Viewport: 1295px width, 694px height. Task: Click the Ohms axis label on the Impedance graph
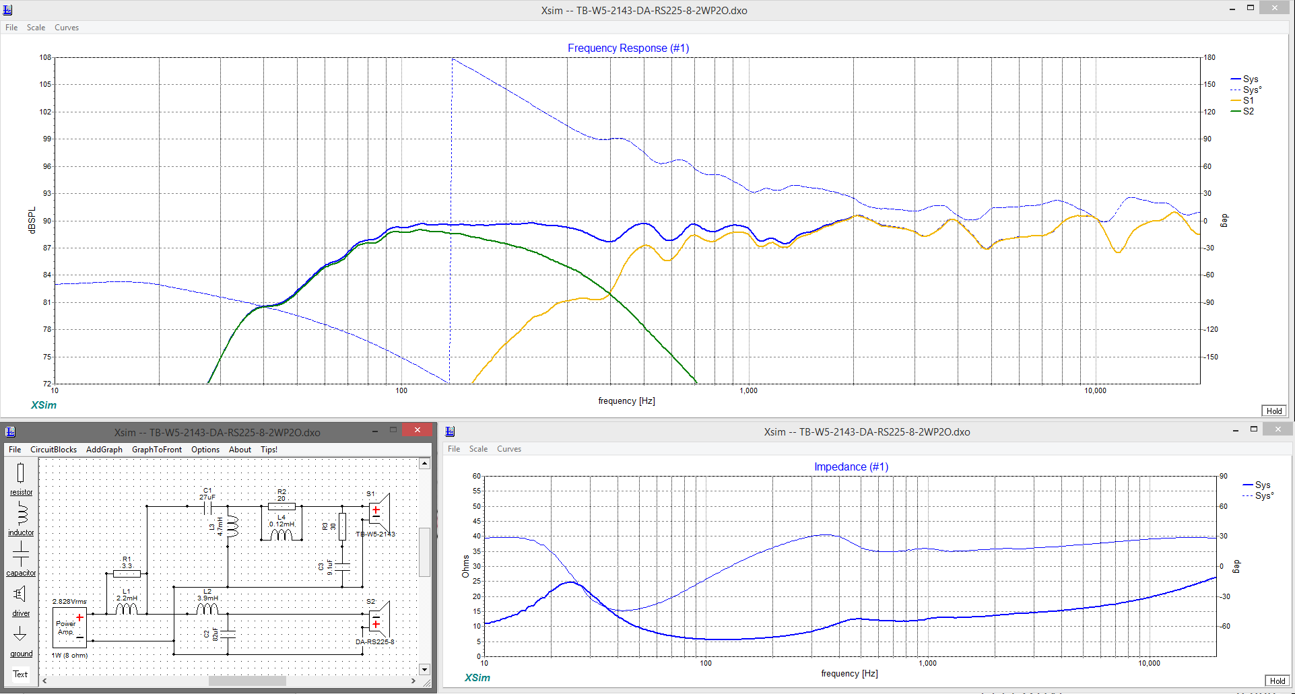pos(465,567)
